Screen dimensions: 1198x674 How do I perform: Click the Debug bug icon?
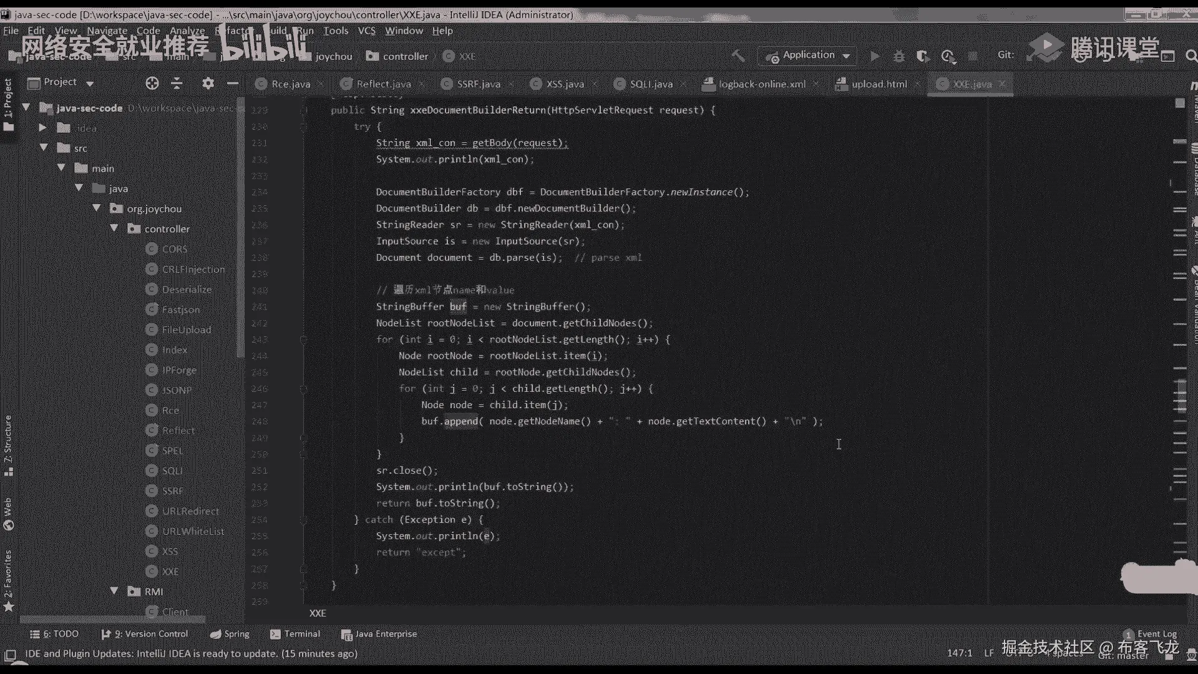tap(898, 56)
